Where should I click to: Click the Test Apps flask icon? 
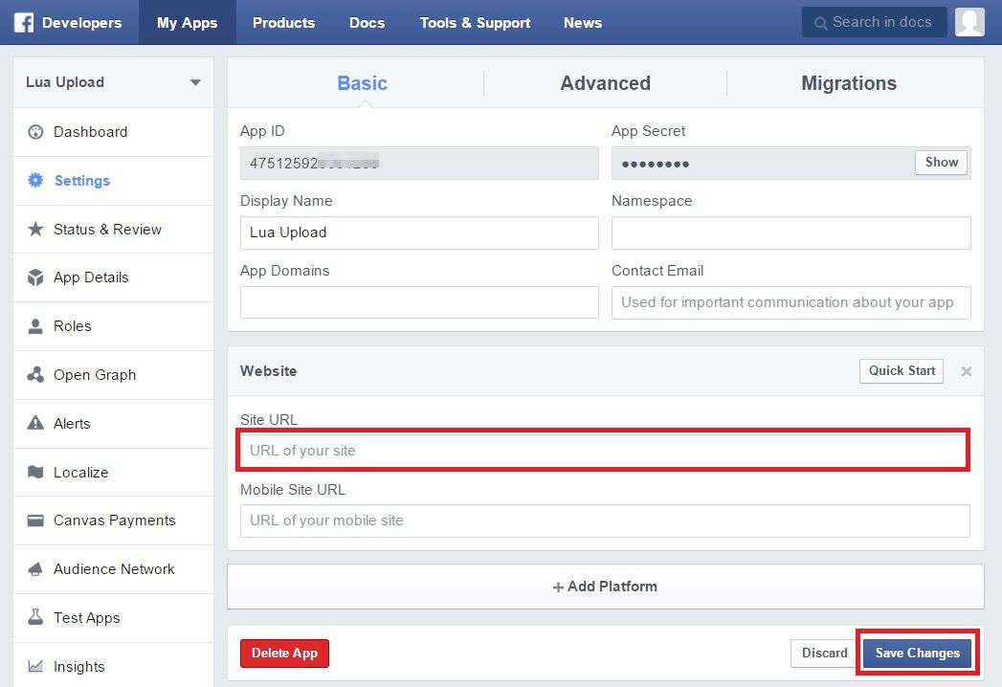[x=35, y=618]
